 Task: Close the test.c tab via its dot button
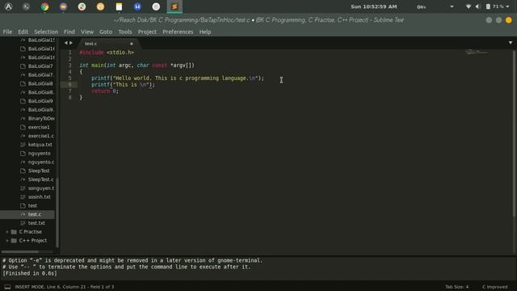(131, 44)
